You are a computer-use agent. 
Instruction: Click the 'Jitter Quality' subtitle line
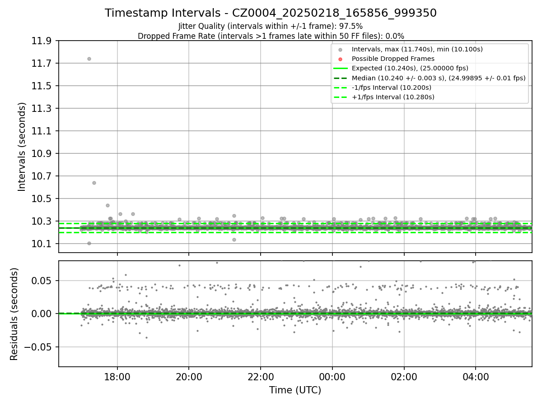(271, 26)
